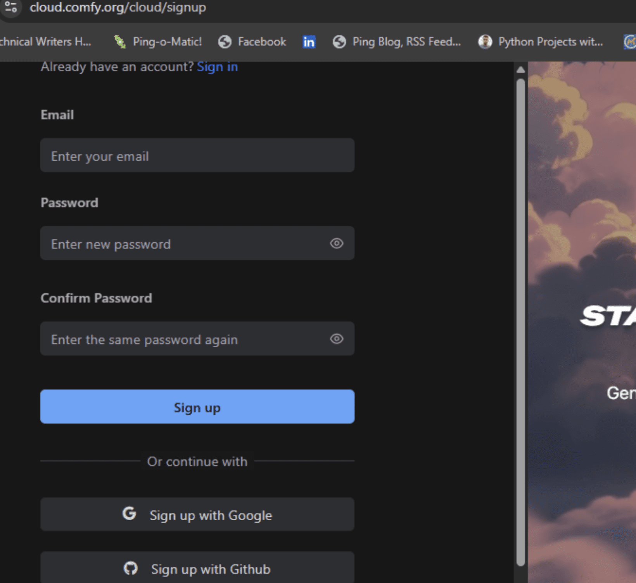Screen dimensions: 636x583
Task: Open the Facebook bookmark
Action: pos(252,41)
